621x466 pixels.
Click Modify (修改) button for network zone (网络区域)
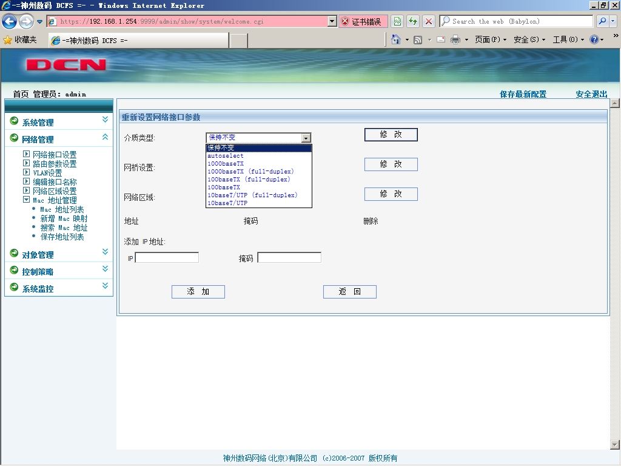(x=391, y=194)
